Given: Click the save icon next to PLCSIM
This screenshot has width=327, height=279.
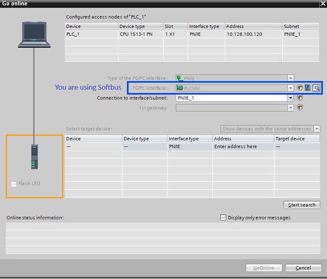Looking at the screenshot, I should 307,88.
